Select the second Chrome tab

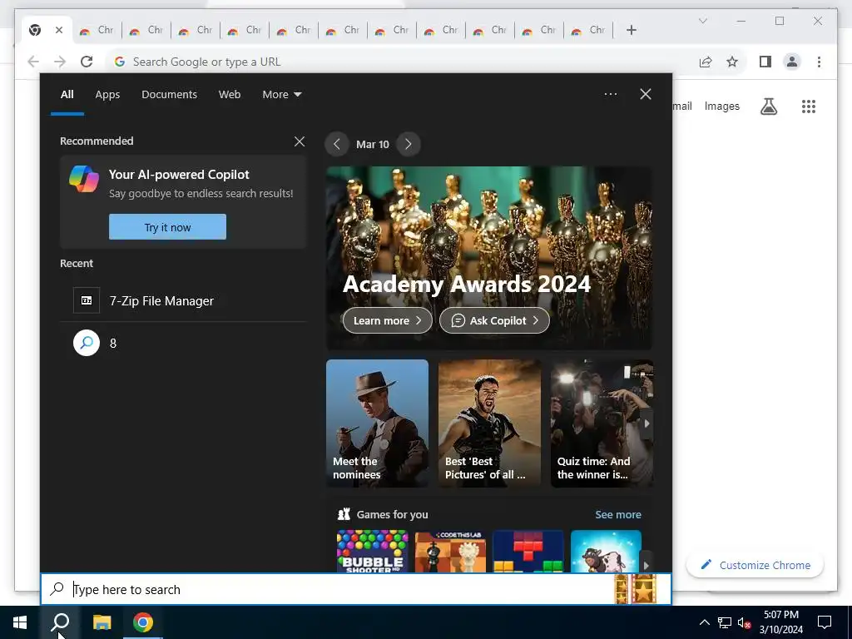pos(97,30)
